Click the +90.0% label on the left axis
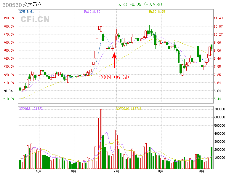The width and height of the screenshot is (237, 178). 9,18
